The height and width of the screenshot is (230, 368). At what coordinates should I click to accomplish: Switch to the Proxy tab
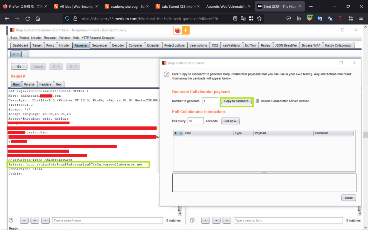pos(50,45)
